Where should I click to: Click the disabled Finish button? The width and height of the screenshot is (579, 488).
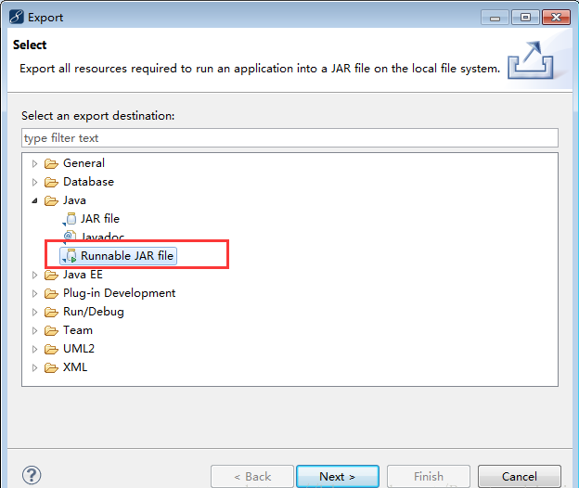[x=429, y=477]
